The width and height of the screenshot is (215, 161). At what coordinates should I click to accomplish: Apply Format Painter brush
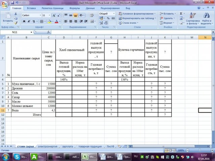(16, 23)
